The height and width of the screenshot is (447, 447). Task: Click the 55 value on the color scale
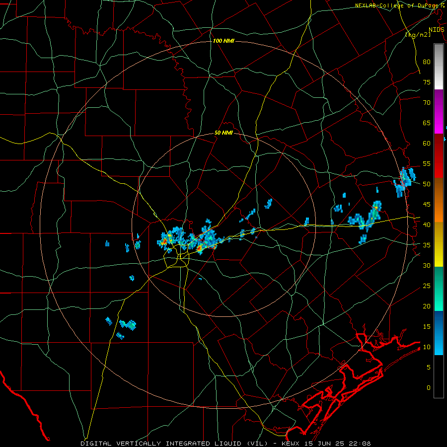(x=427, y=163)
